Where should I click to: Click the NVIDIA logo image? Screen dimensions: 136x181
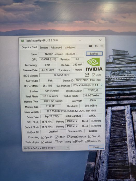94,64
